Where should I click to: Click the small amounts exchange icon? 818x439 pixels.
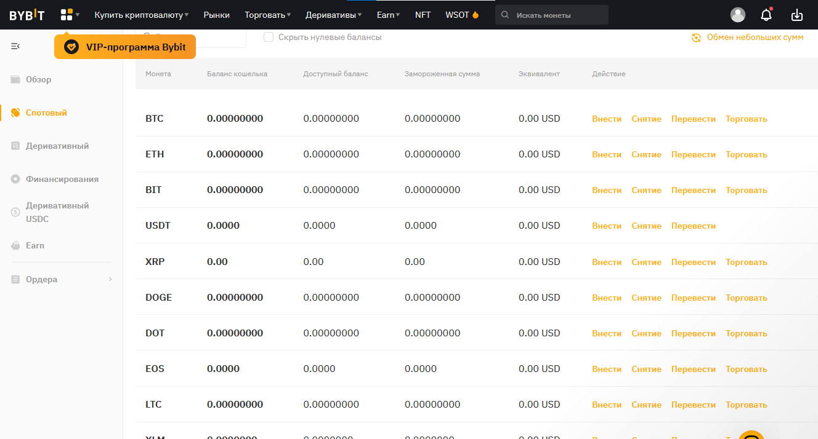(696, 38)
